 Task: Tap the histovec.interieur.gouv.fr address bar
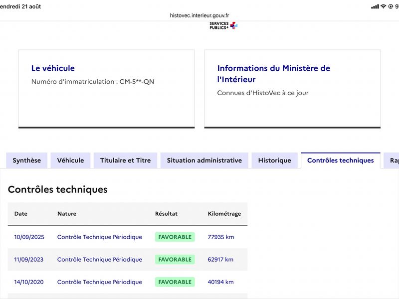[x=199, y=15]
